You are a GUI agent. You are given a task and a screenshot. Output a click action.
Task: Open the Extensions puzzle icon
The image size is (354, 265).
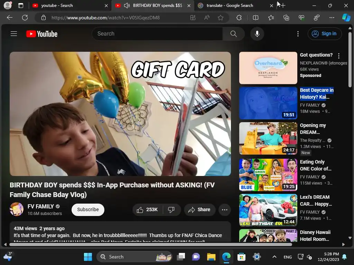[x=239, y=18]
